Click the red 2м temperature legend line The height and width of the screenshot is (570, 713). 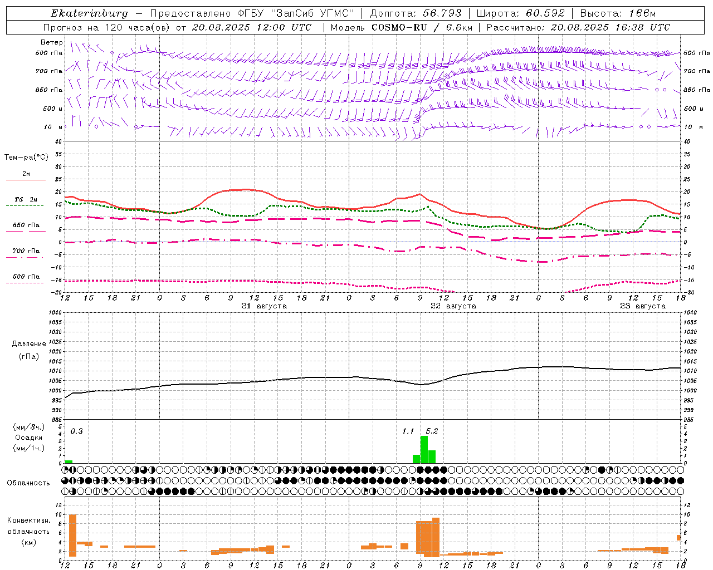26,180
